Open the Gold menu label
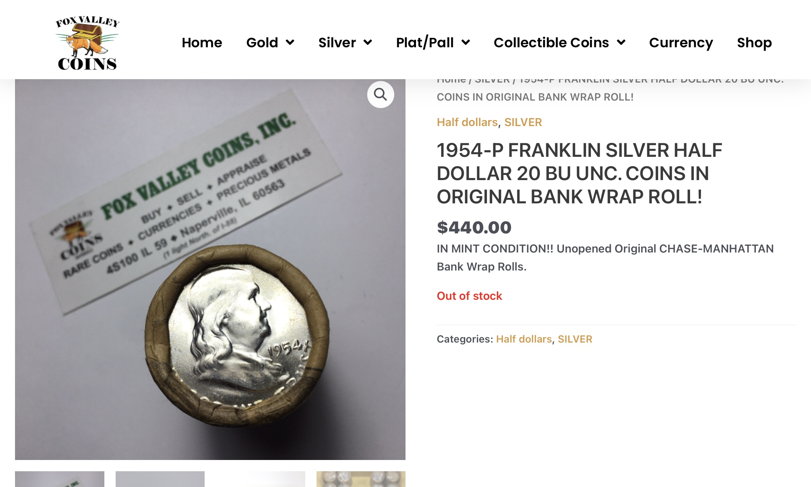The image size is (811, 487). tap(262, 42)
